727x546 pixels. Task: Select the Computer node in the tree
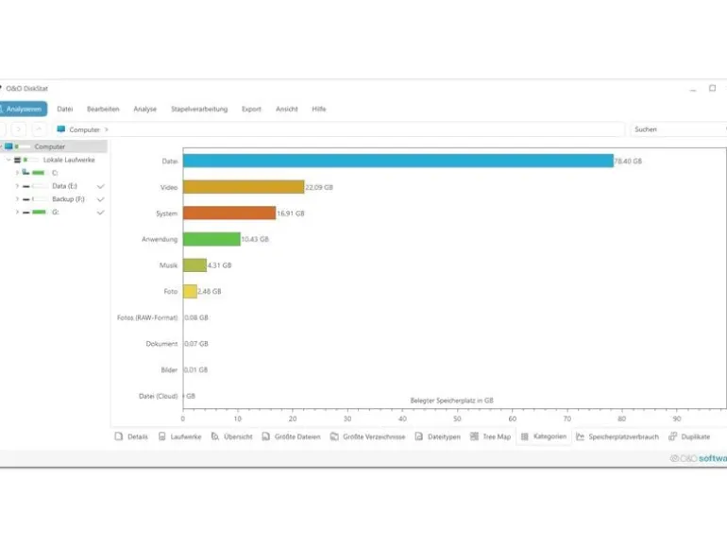(x=50, y=146)
